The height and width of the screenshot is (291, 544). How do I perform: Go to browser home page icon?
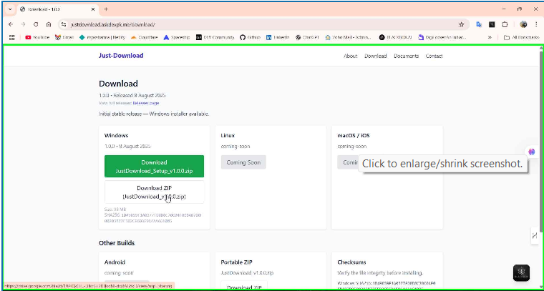pos(48,24)
